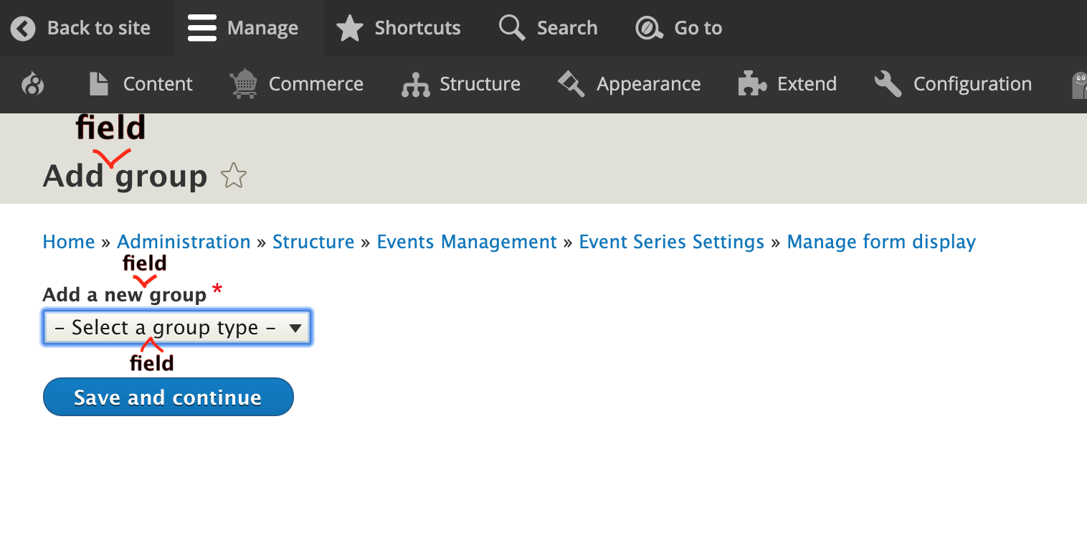Click the Content page icon
1087x541 pixels.
coord(99,85)
